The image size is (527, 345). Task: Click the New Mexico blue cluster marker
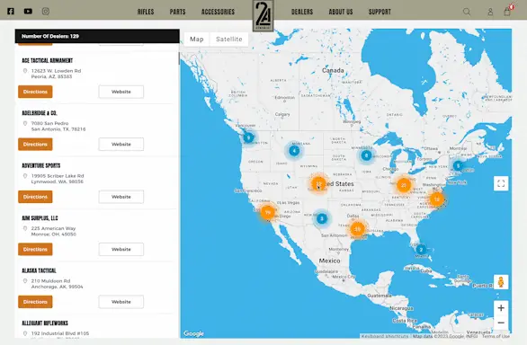point(322,218)
